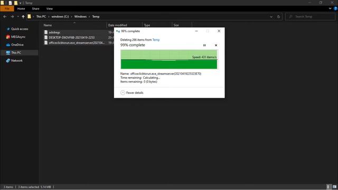Click quick access toolbar properties icon
Screen dimensions: 338x190
coord(10,3)
